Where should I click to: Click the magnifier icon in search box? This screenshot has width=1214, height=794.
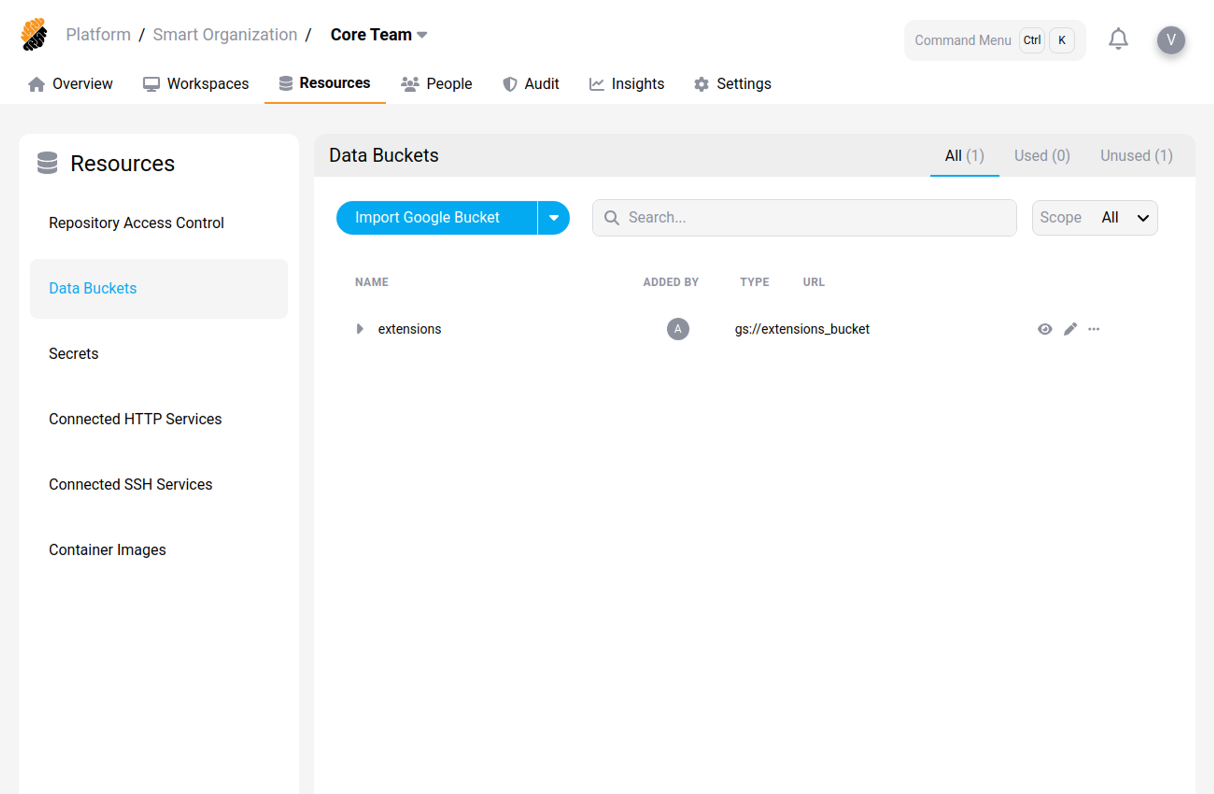point(611,218)
